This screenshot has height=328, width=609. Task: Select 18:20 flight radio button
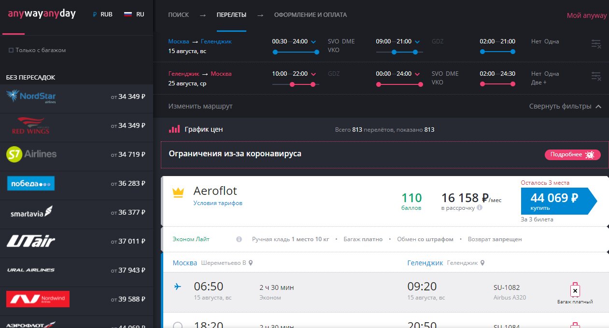tap(178, 326)
